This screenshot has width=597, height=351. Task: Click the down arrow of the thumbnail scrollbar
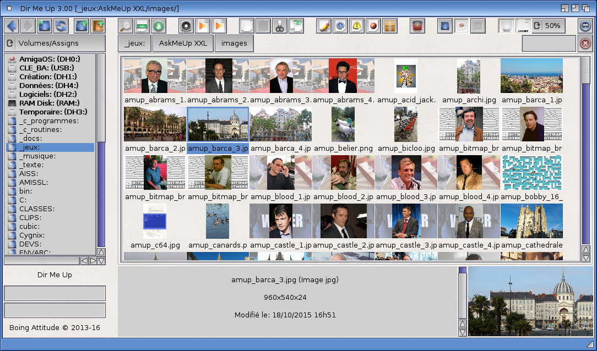586,259
